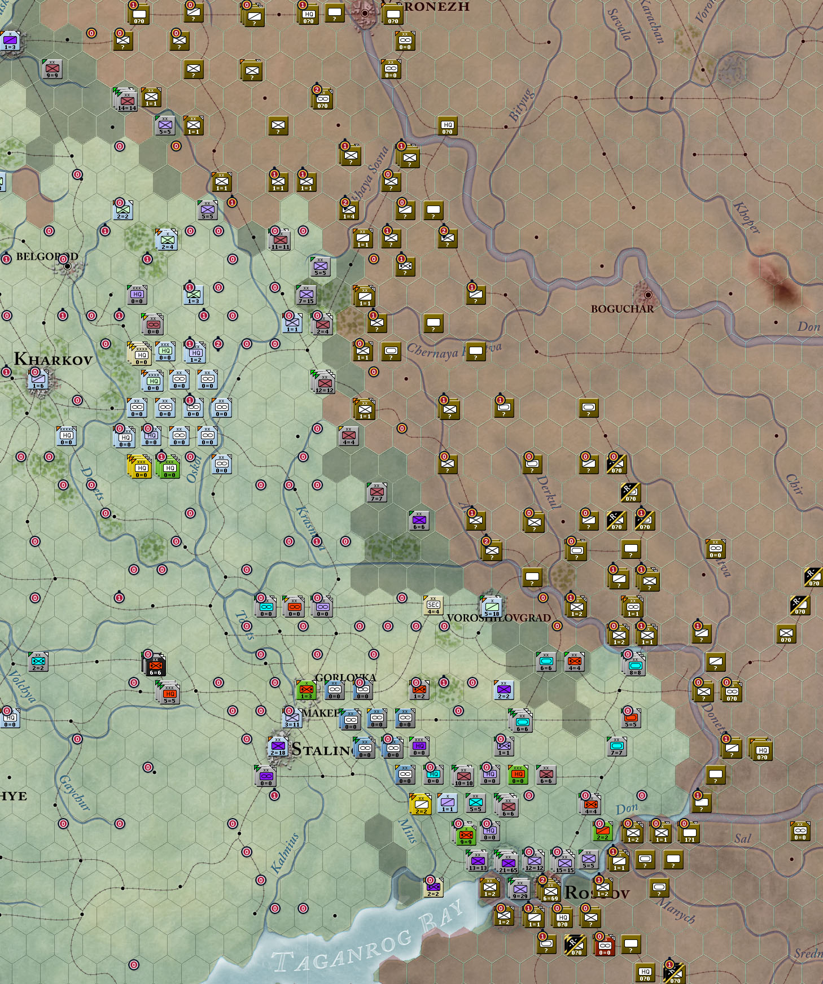Select the green 9=9 unit counter
This screenshot has width=823, height=984.
pyautogui.click(x=466, y=833)
